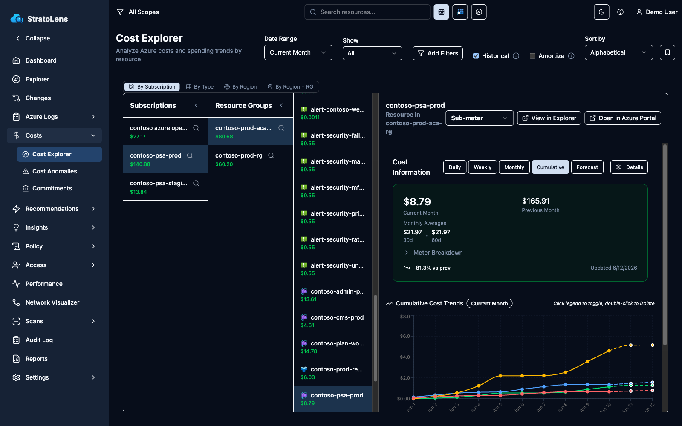Open Cost Anomalies page
Screen dimensions: 682x426
point(60,171)
